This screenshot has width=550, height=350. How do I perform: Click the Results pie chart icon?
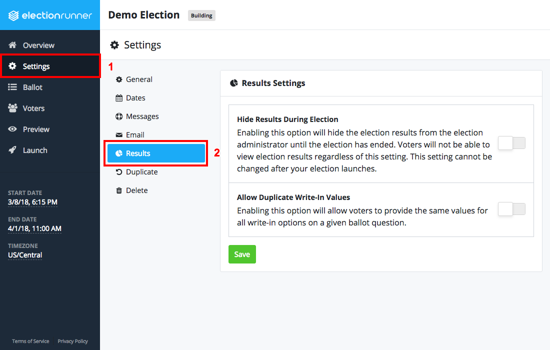coord(119,153)
